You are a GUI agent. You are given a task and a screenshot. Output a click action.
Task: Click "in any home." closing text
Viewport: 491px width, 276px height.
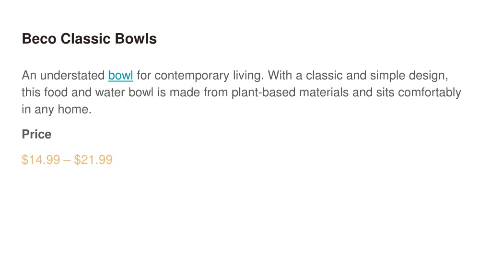pos(57,110)
